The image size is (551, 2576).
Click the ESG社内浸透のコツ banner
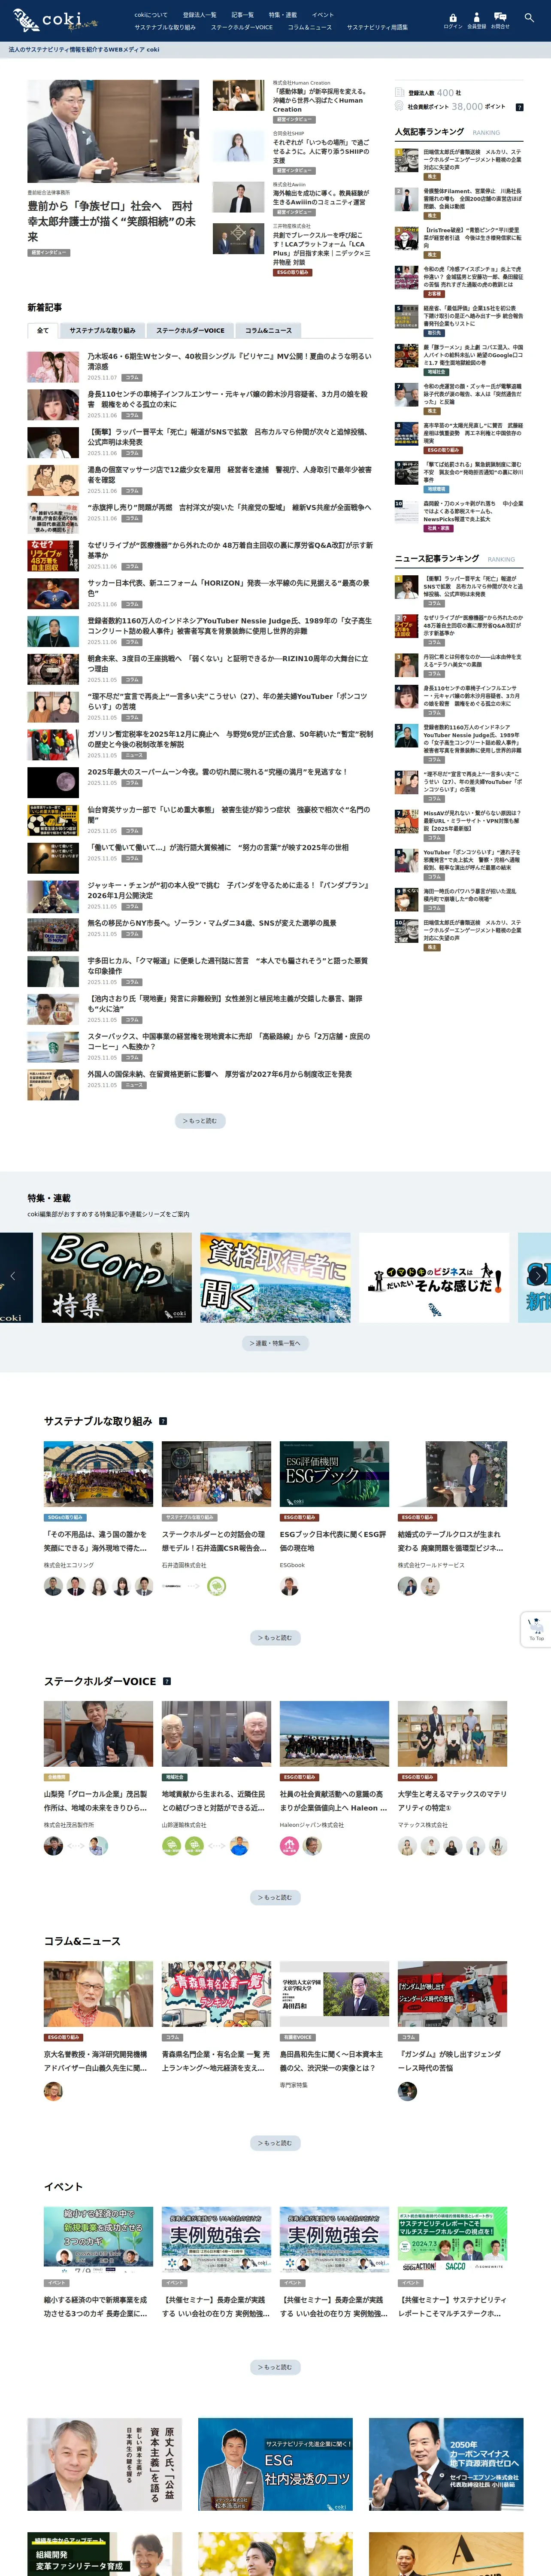point(275,2464)
